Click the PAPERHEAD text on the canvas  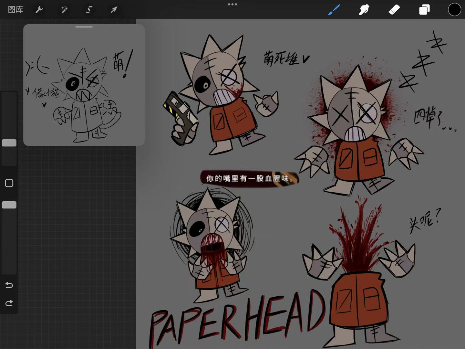tap(237, 318)
